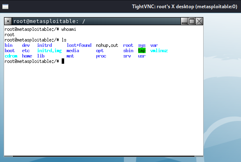Select the 'bin' directory name
Screen dimensions: 241x162
point(9,45)
